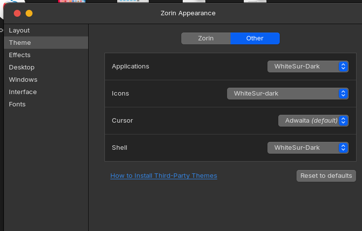362x231 pixels.
Task: Go to the Effects settings
Action: pos(20,55)
